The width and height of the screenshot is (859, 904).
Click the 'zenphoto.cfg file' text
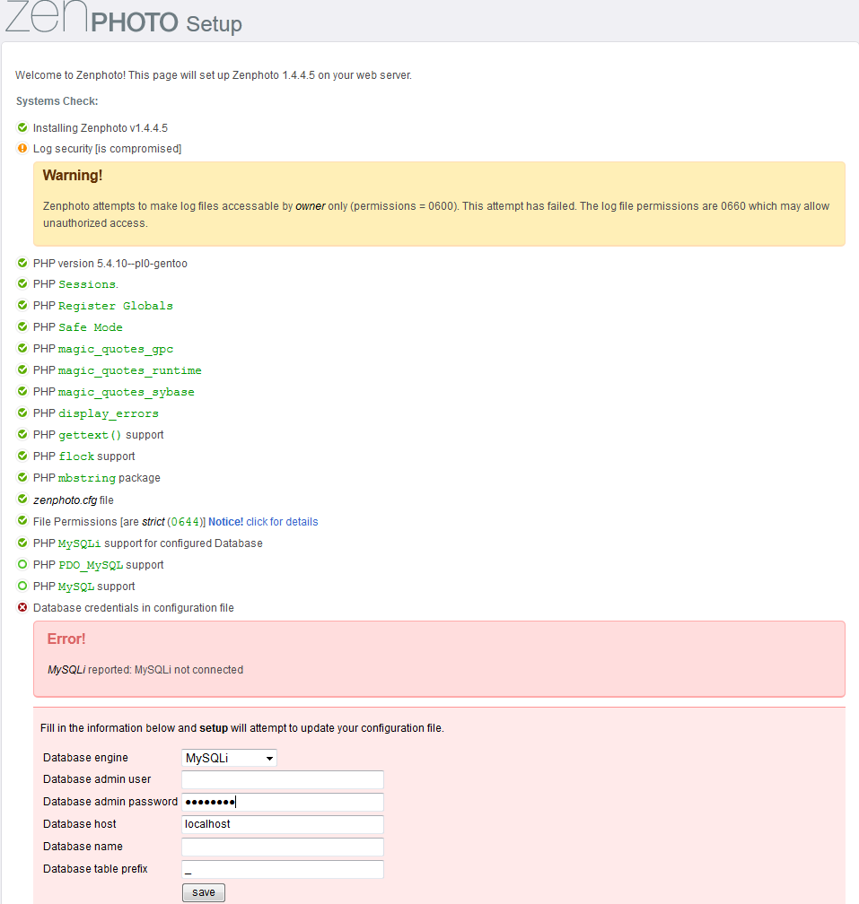coord(74,500)
